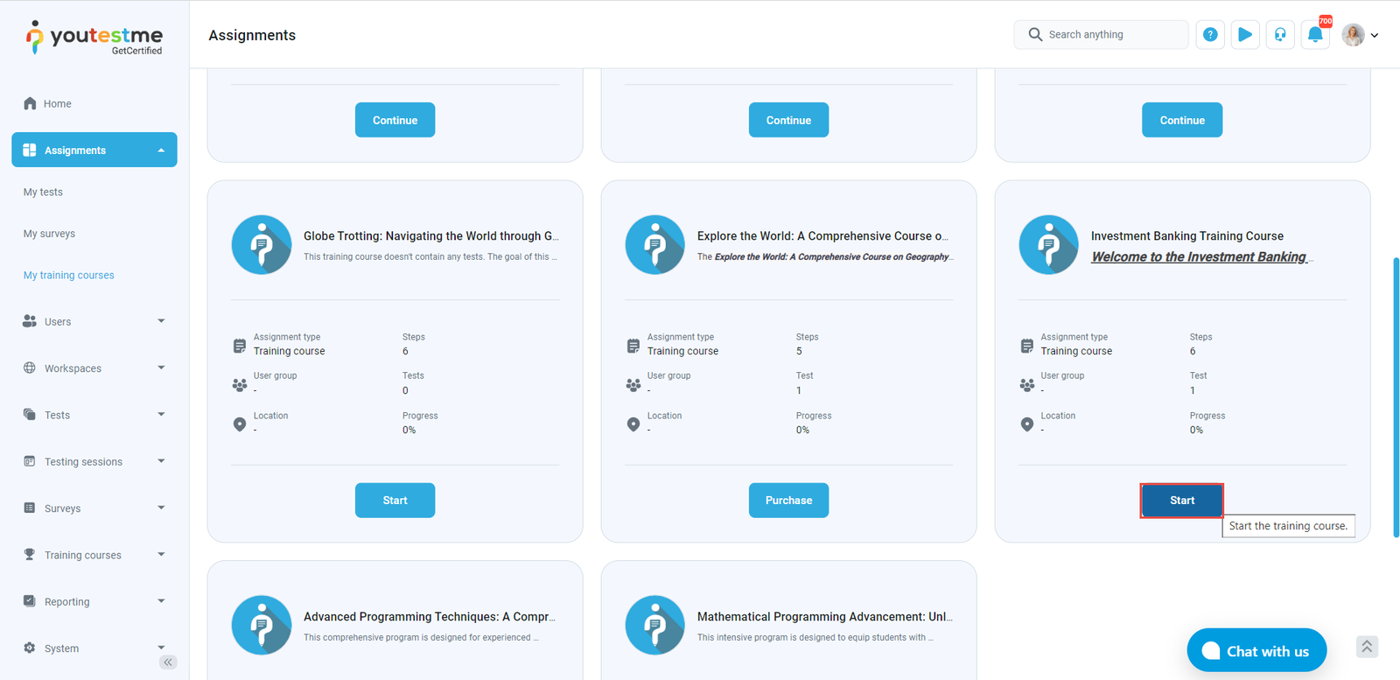The width and height of the screenshot is (1400, 680).
Task: Click the Users people icon
Action: click(x=30, y=321)
